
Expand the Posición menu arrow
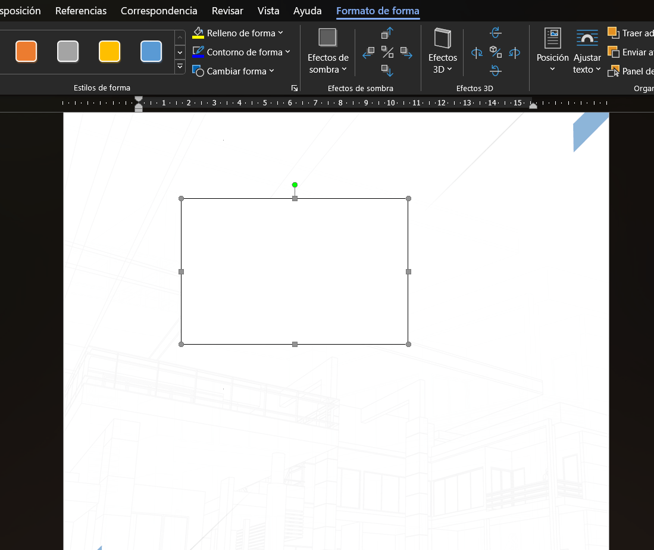click(x=553, y=69)
